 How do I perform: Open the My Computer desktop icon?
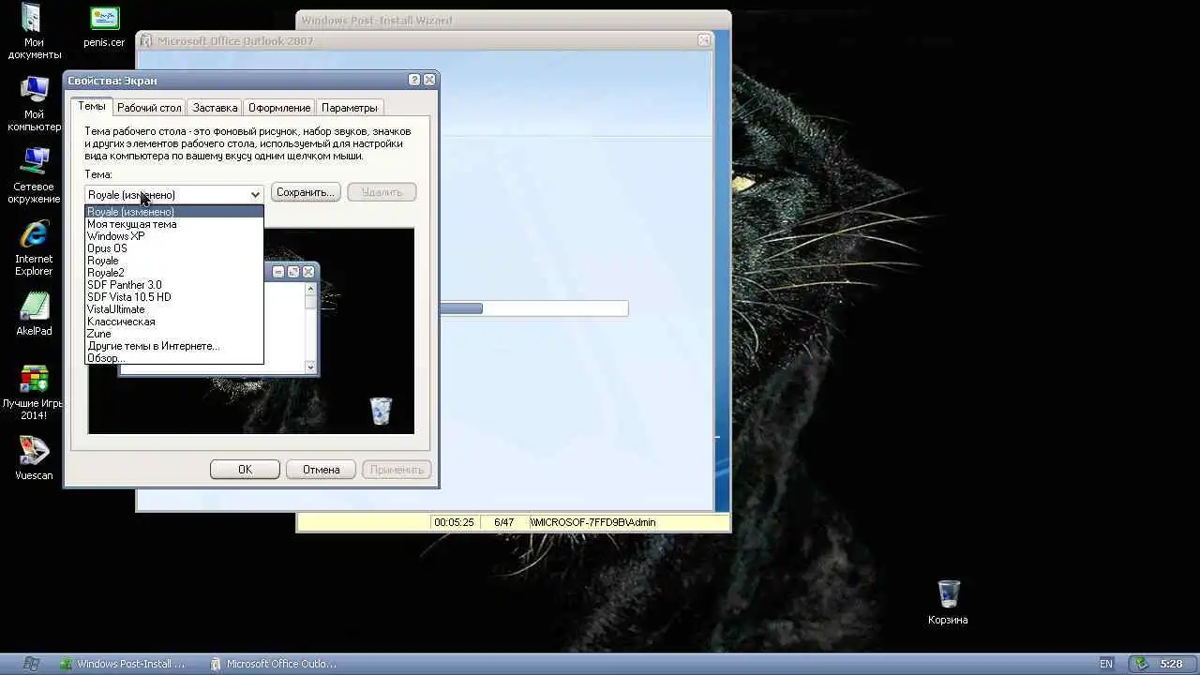point(34,103)
